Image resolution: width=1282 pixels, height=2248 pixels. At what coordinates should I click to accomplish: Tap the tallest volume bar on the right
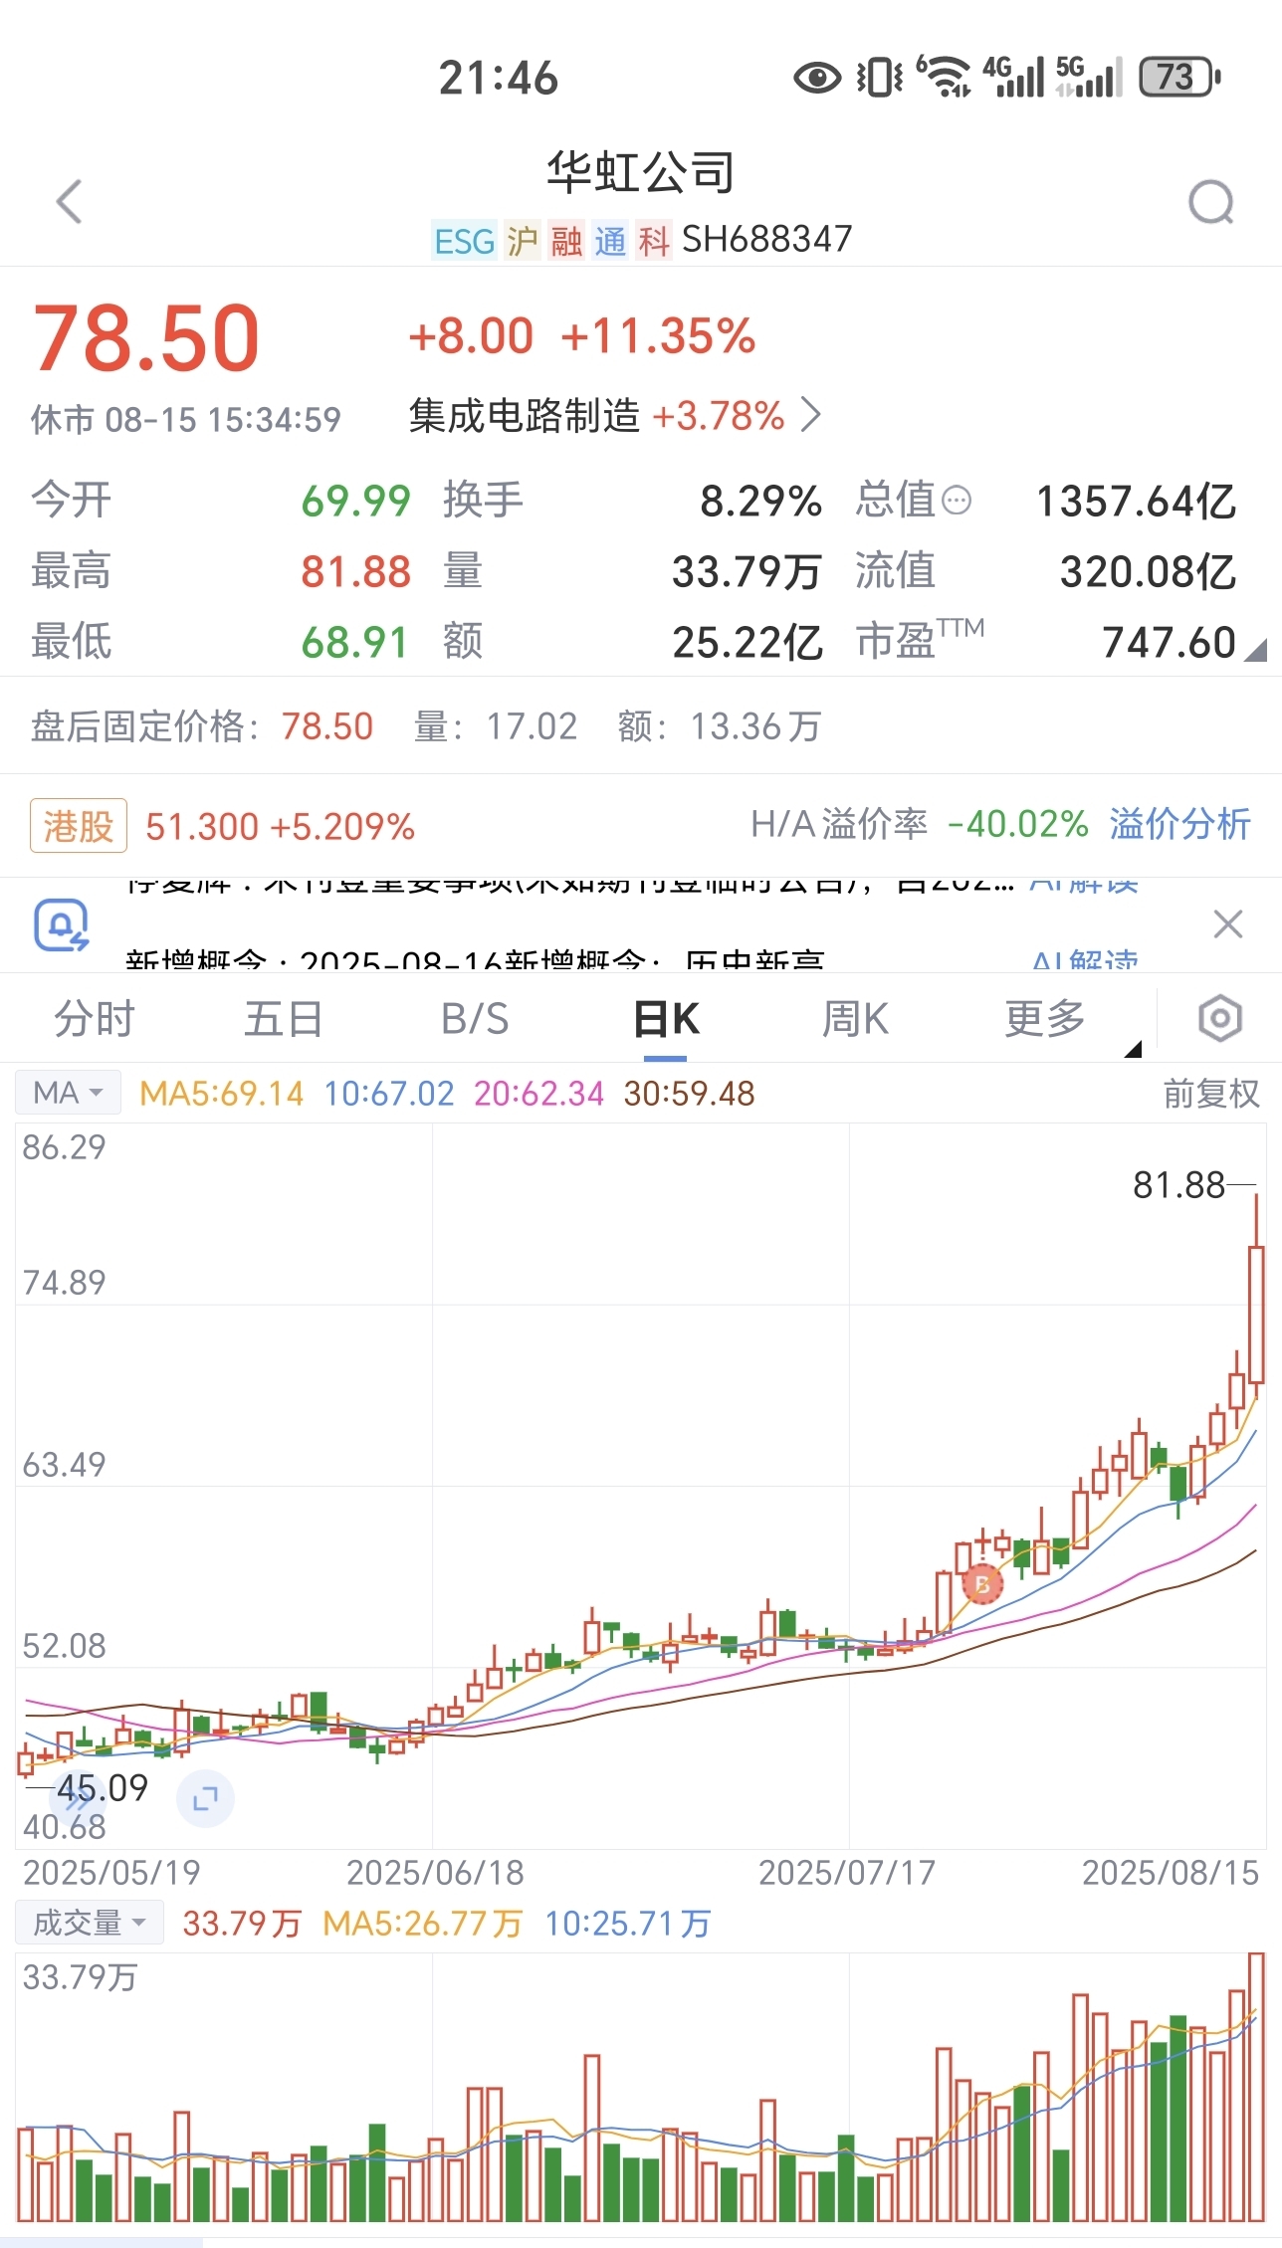click(1256, 2088)
